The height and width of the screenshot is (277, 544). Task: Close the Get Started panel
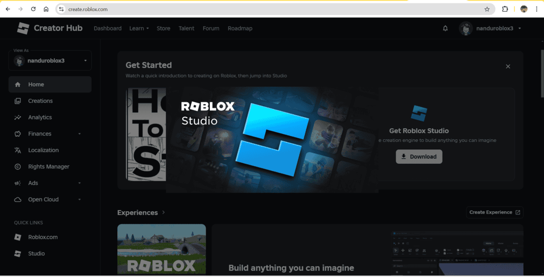click(x=508, y=66)
